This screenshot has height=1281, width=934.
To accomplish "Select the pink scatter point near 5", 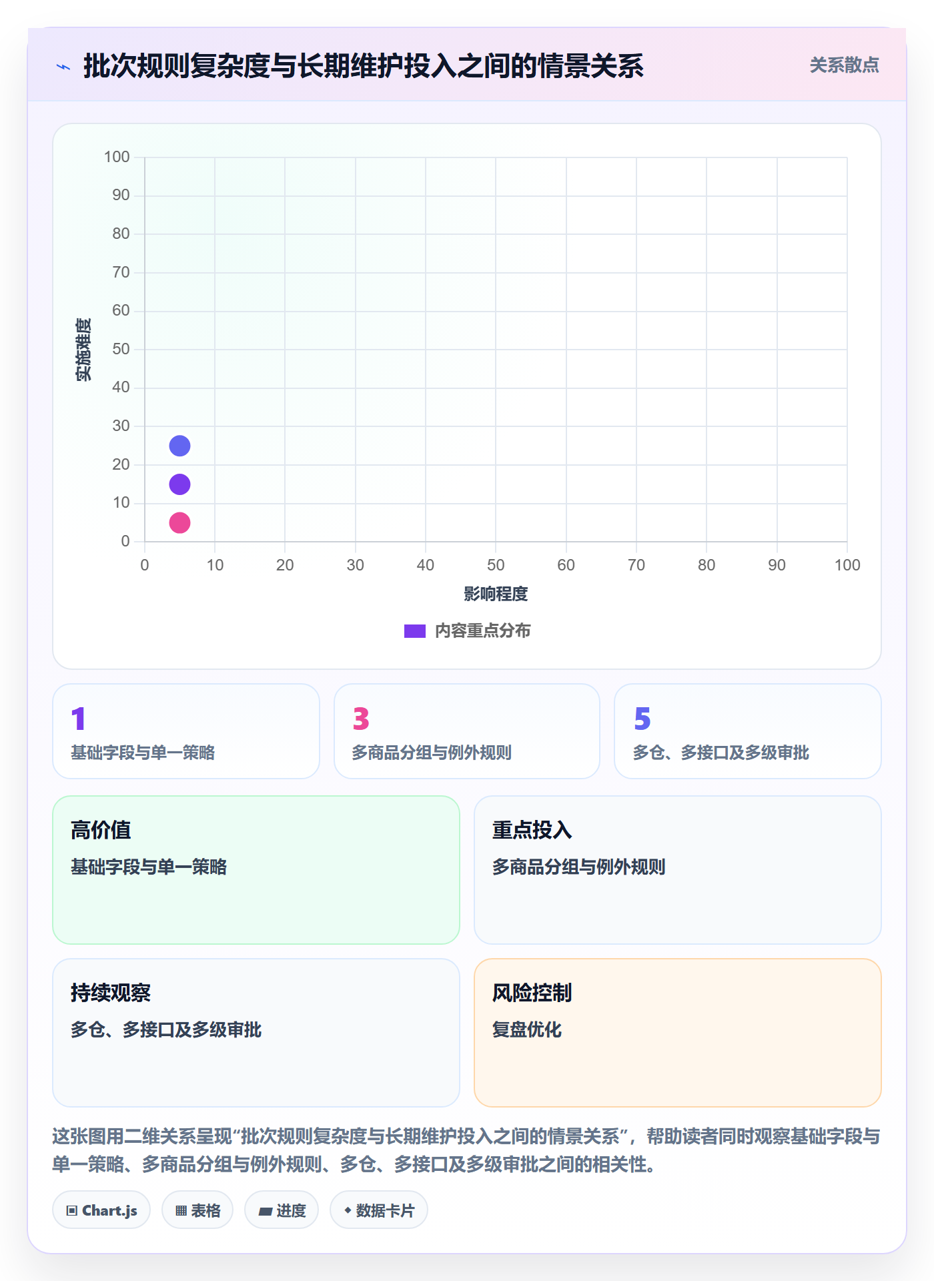I will pos(179,522).
